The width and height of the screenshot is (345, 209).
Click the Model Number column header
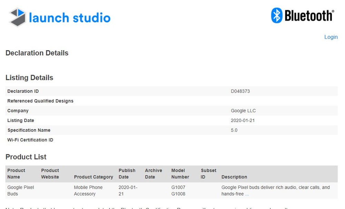coord(180,174)
